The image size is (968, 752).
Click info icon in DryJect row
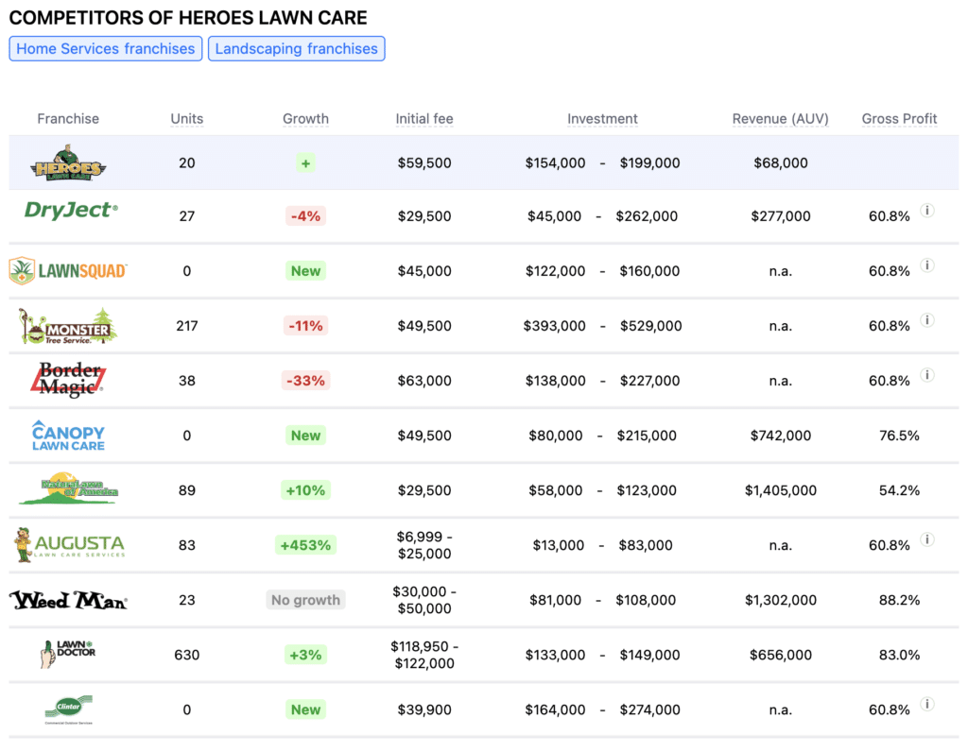point(926,211)
